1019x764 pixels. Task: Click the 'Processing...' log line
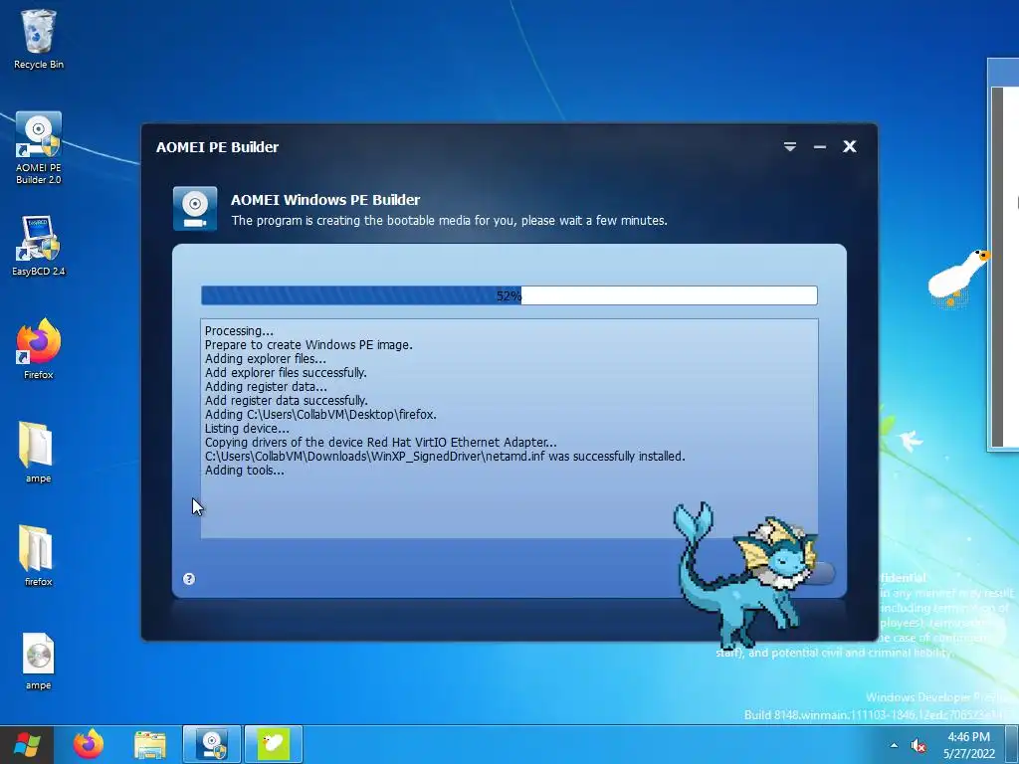(x=239, y=330)
